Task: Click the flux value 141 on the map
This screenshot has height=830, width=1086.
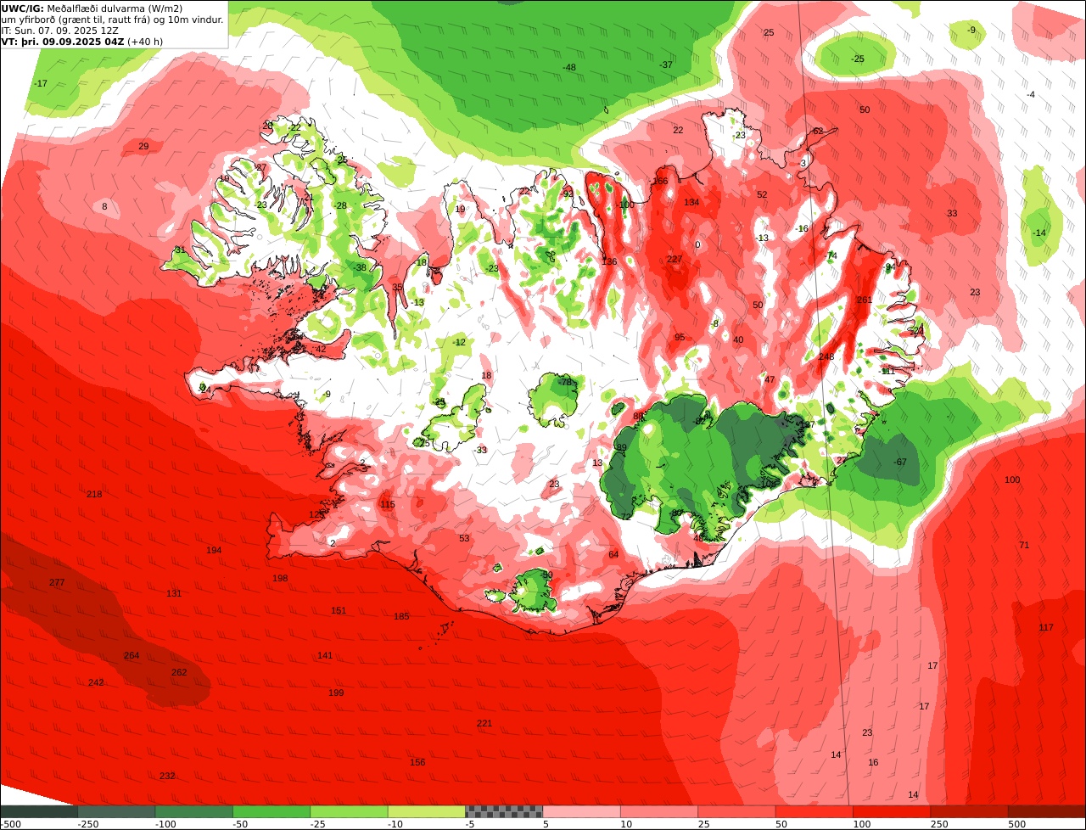Action: coord(325,656)
